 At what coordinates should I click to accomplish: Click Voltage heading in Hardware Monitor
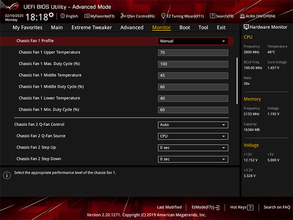pos(251,145)
